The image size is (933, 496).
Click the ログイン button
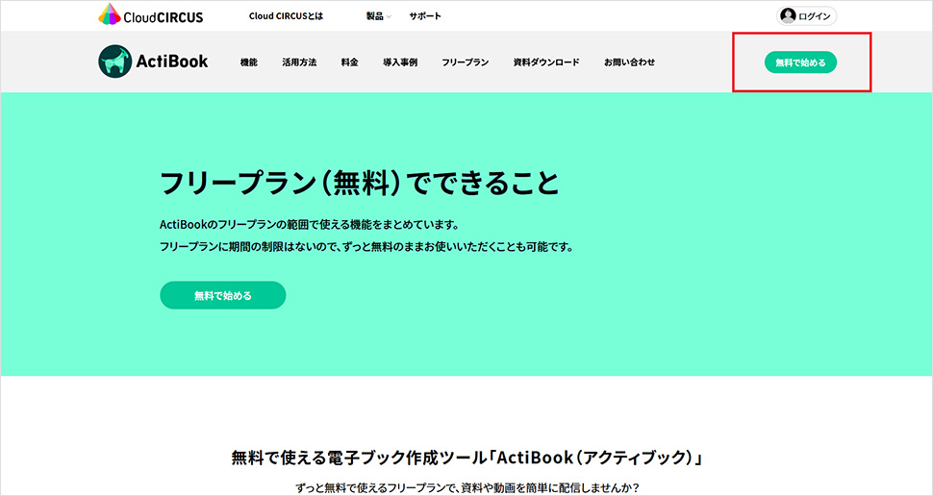806,16
